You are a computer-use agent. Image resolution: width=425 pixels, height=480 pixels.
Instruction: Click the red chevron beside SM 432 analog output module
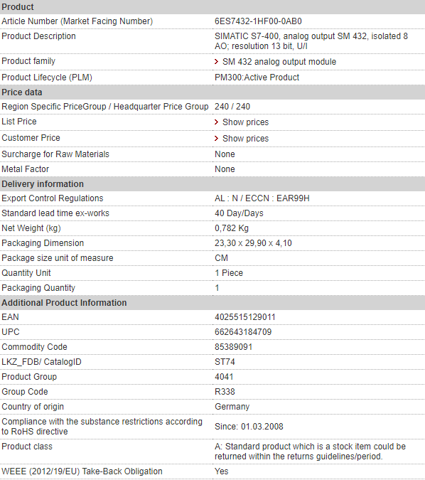tap(216, 62)
